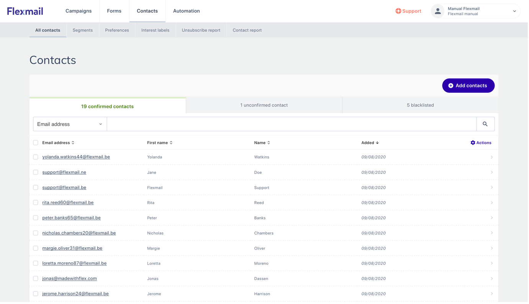The height and width of the screenshot is (304, 529).
Task: Click the magnifying glass search icon
Action: coord(485,124)
